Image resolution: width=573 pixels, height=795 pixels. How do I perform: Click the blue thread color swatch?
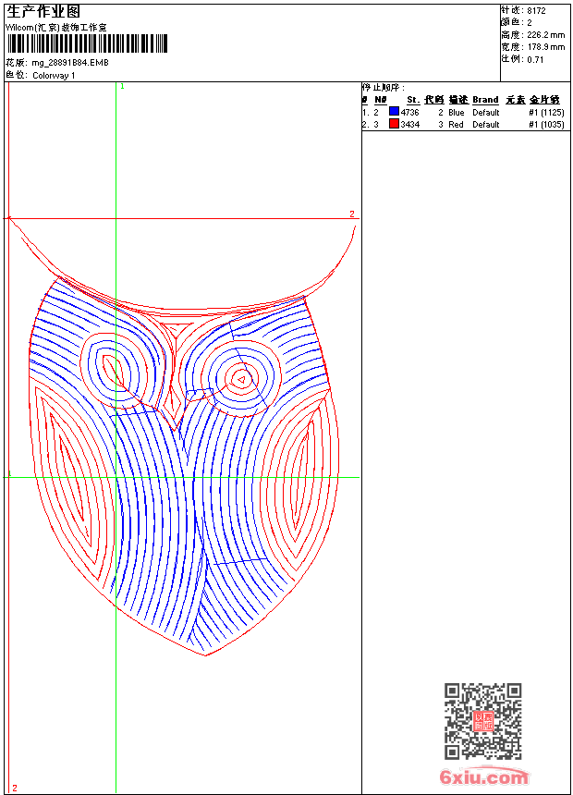[x=394, y=112]
